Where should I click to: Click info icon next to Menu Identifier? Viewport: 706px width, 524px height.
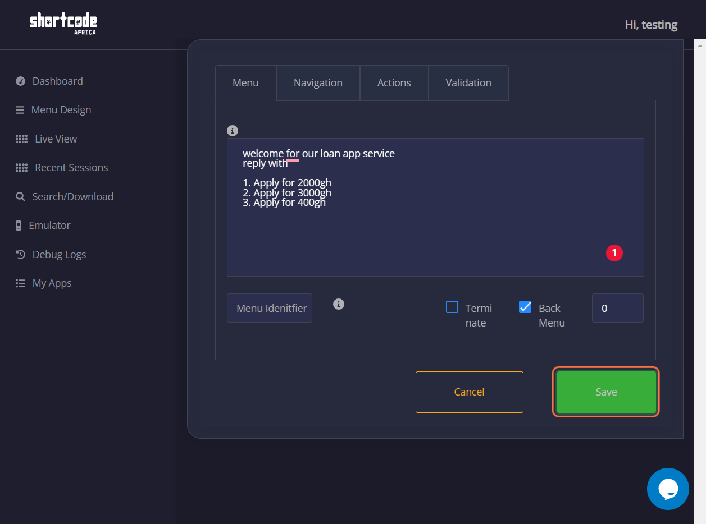[339, 304]
